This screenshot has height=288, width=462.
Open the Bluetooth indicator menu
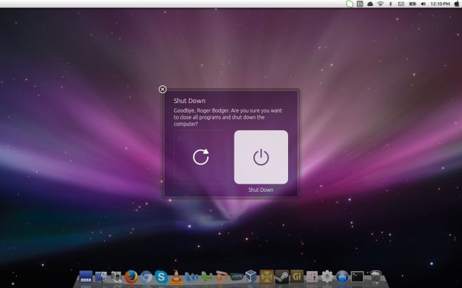pos(391,4)
